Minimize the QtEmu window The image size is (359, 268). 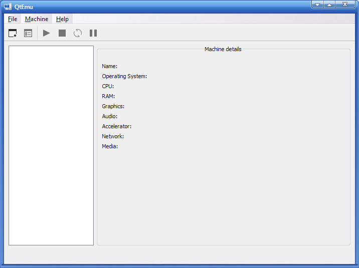[317, 5]
